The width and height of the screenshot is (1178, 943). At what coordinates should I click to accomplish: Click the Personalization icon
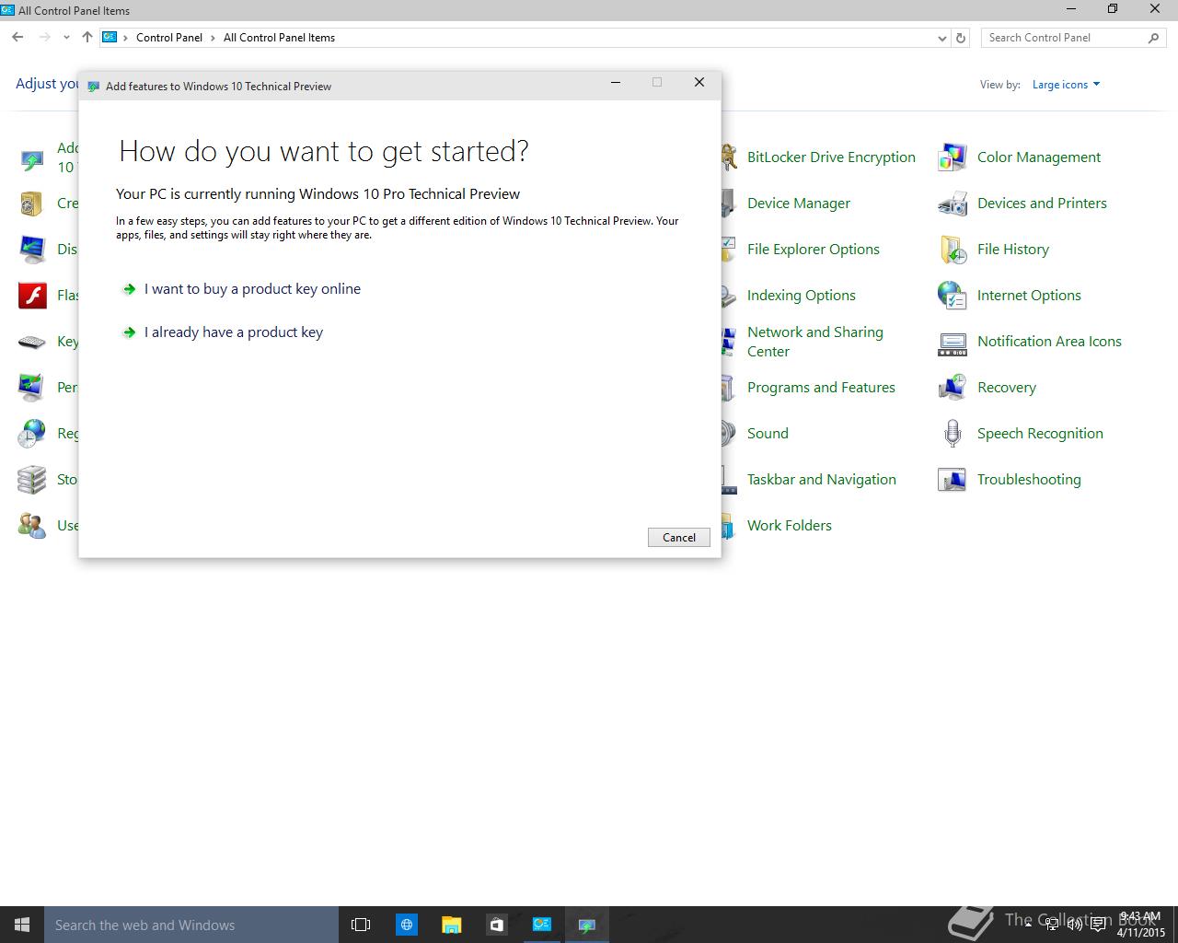[32, 388]
